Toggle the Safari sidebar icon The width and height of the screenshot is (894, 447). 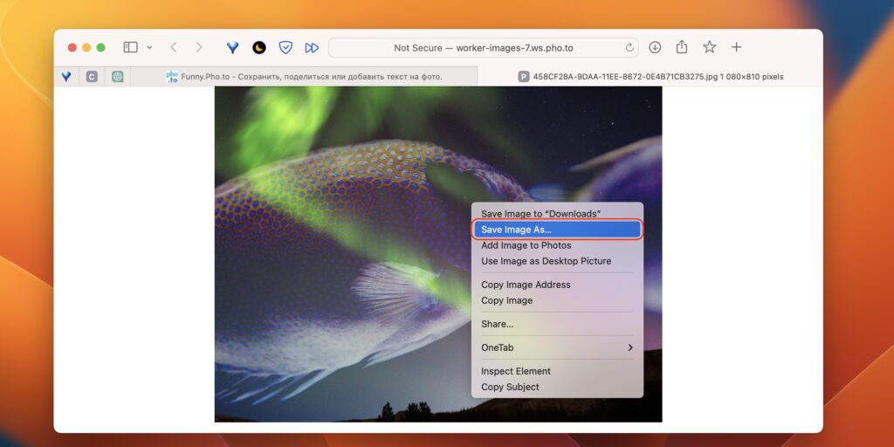(131, 47)
